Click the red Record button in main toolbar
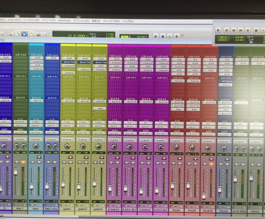This screenshot has width=265, height=219. (177, 36)
